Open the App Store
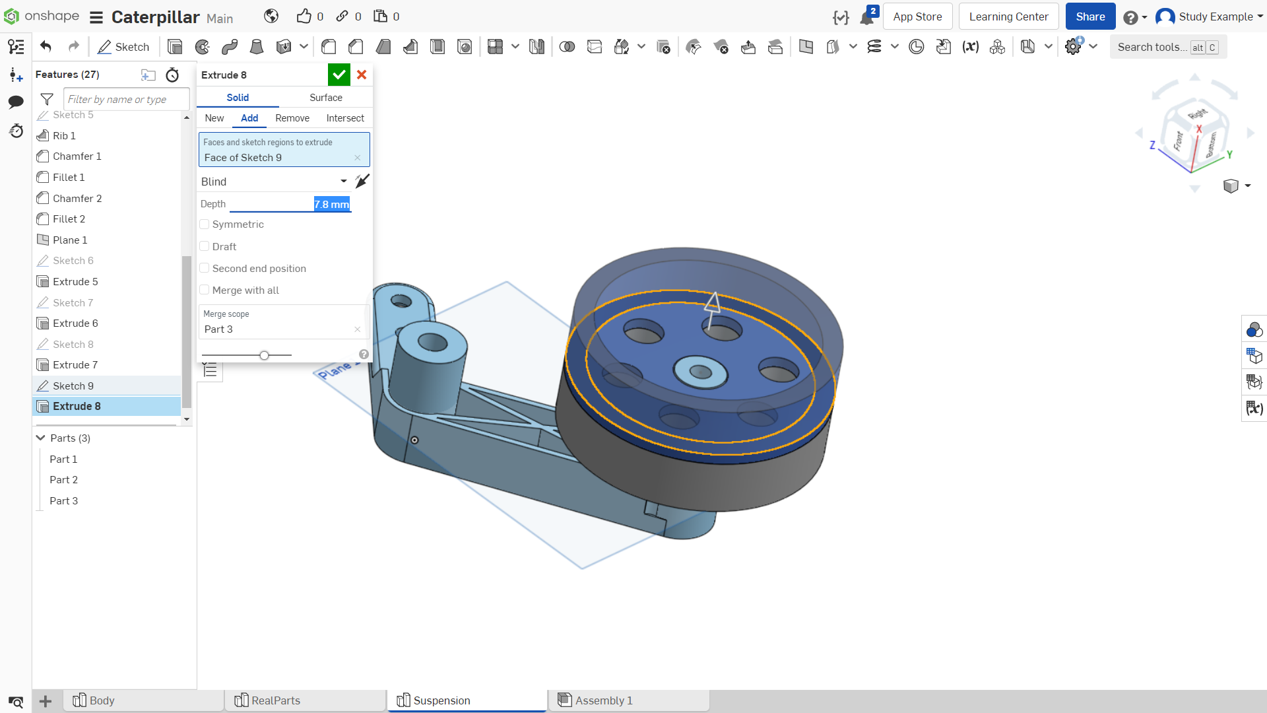Image resolution: width=1267 pixels, height=713 pixels. pyautogui.click(x=917, y=17)
